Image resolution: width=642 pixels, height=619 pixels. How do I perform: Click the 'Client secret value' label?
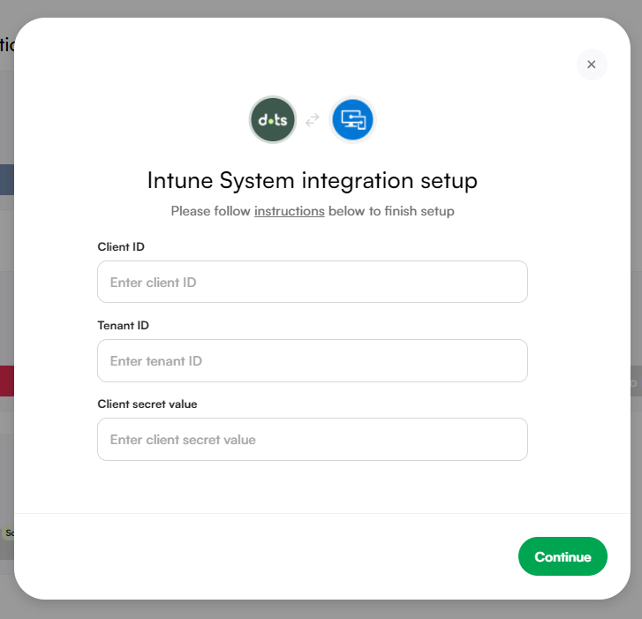[x=147, y=404]
